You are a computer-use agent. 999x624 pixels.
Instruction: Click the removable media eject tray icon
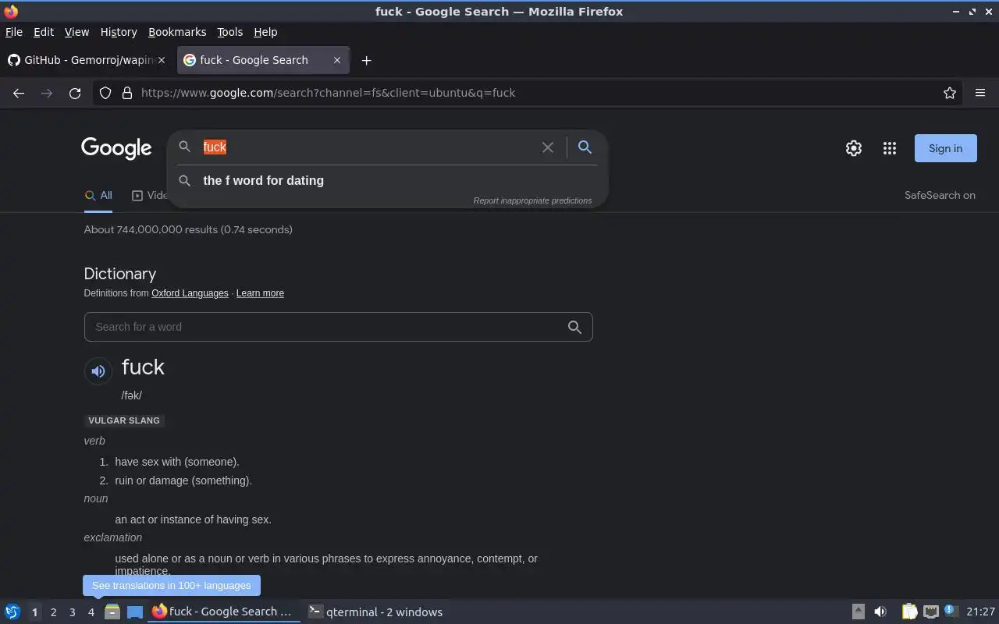coord(858,612)
